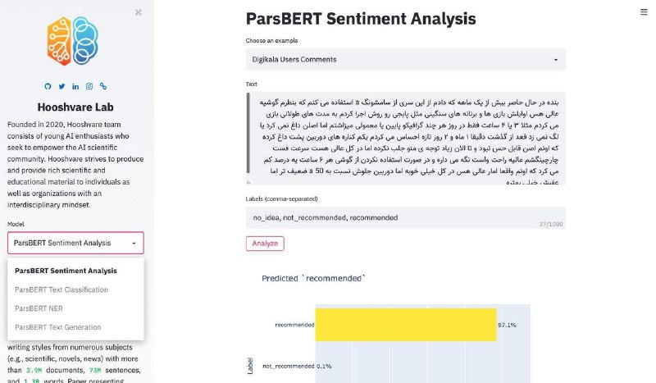
Task: Collapse the Model selector dropdown
Action: [75, 243]
